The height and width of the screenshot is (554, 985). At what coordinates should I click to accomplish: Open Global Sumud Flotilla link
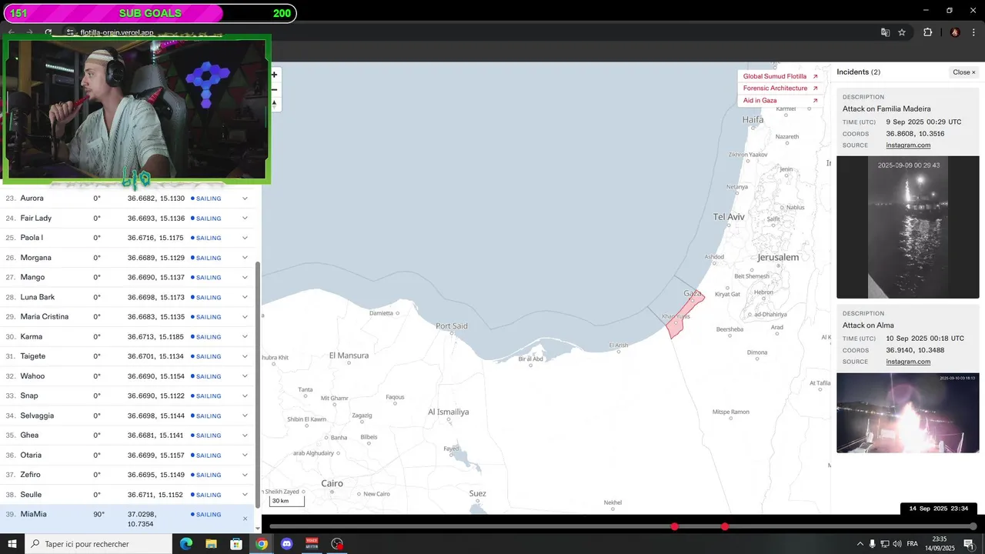[x=780, y=76]
